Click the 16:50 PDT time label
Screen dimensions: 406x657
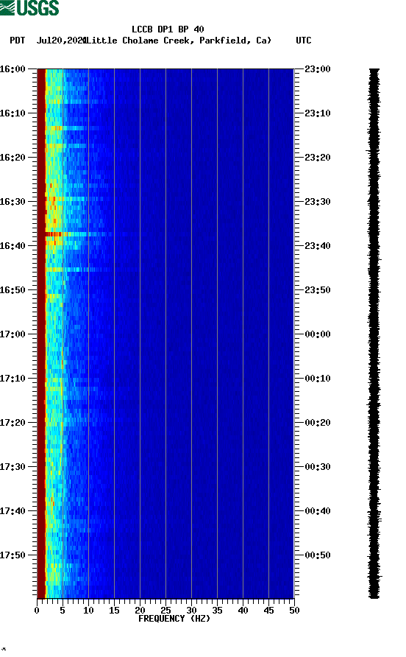[x=13, y=290]
